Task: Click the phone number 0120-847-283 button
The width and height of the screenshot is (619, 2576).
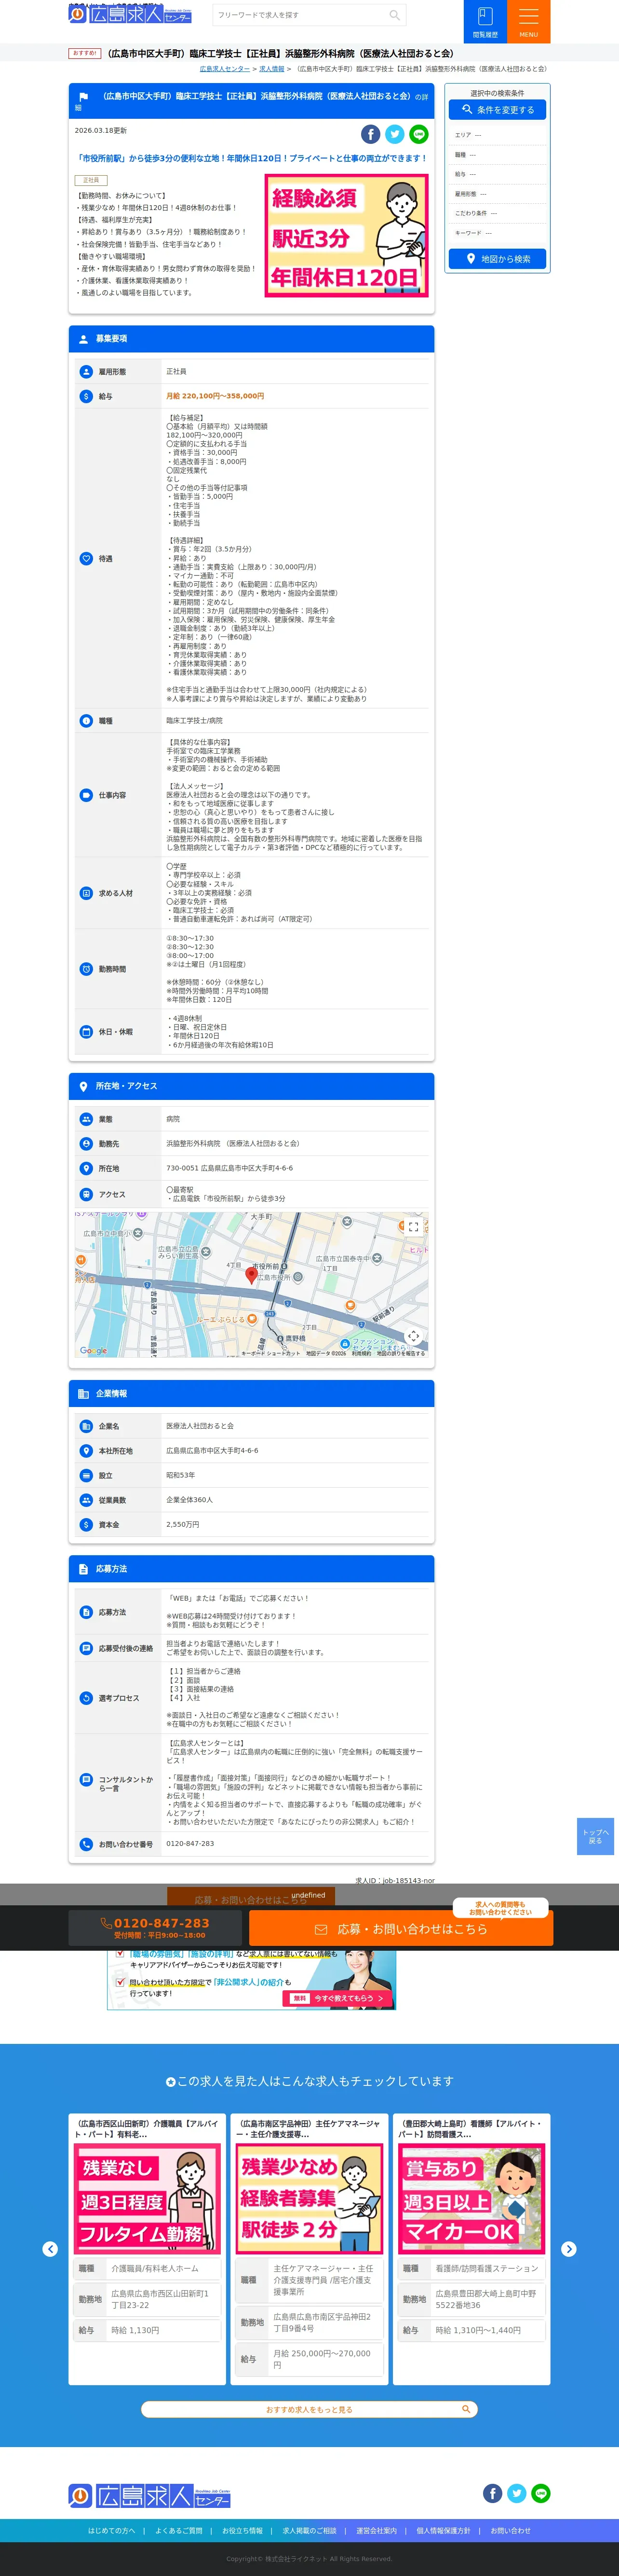Action: tap(155, 1928)
